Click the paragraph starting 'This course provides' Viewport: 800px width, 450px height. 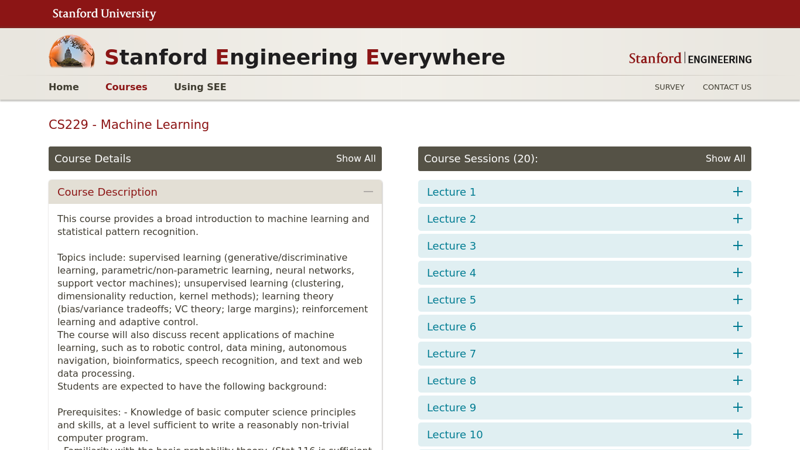click(x=213, y=225)
